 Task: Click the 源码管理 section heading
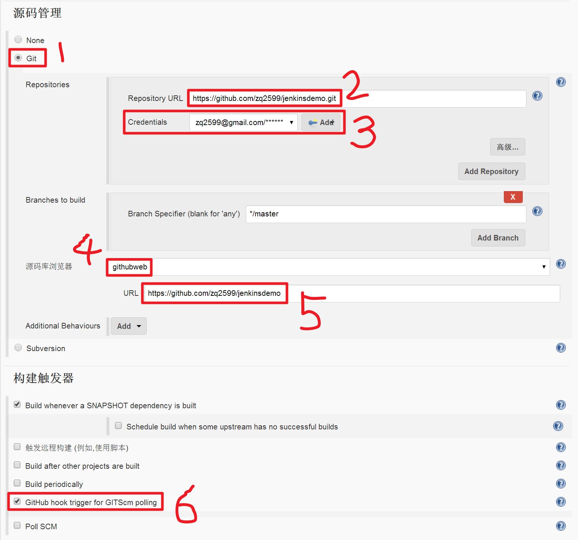pyautogui.click(x=37, y=13)
